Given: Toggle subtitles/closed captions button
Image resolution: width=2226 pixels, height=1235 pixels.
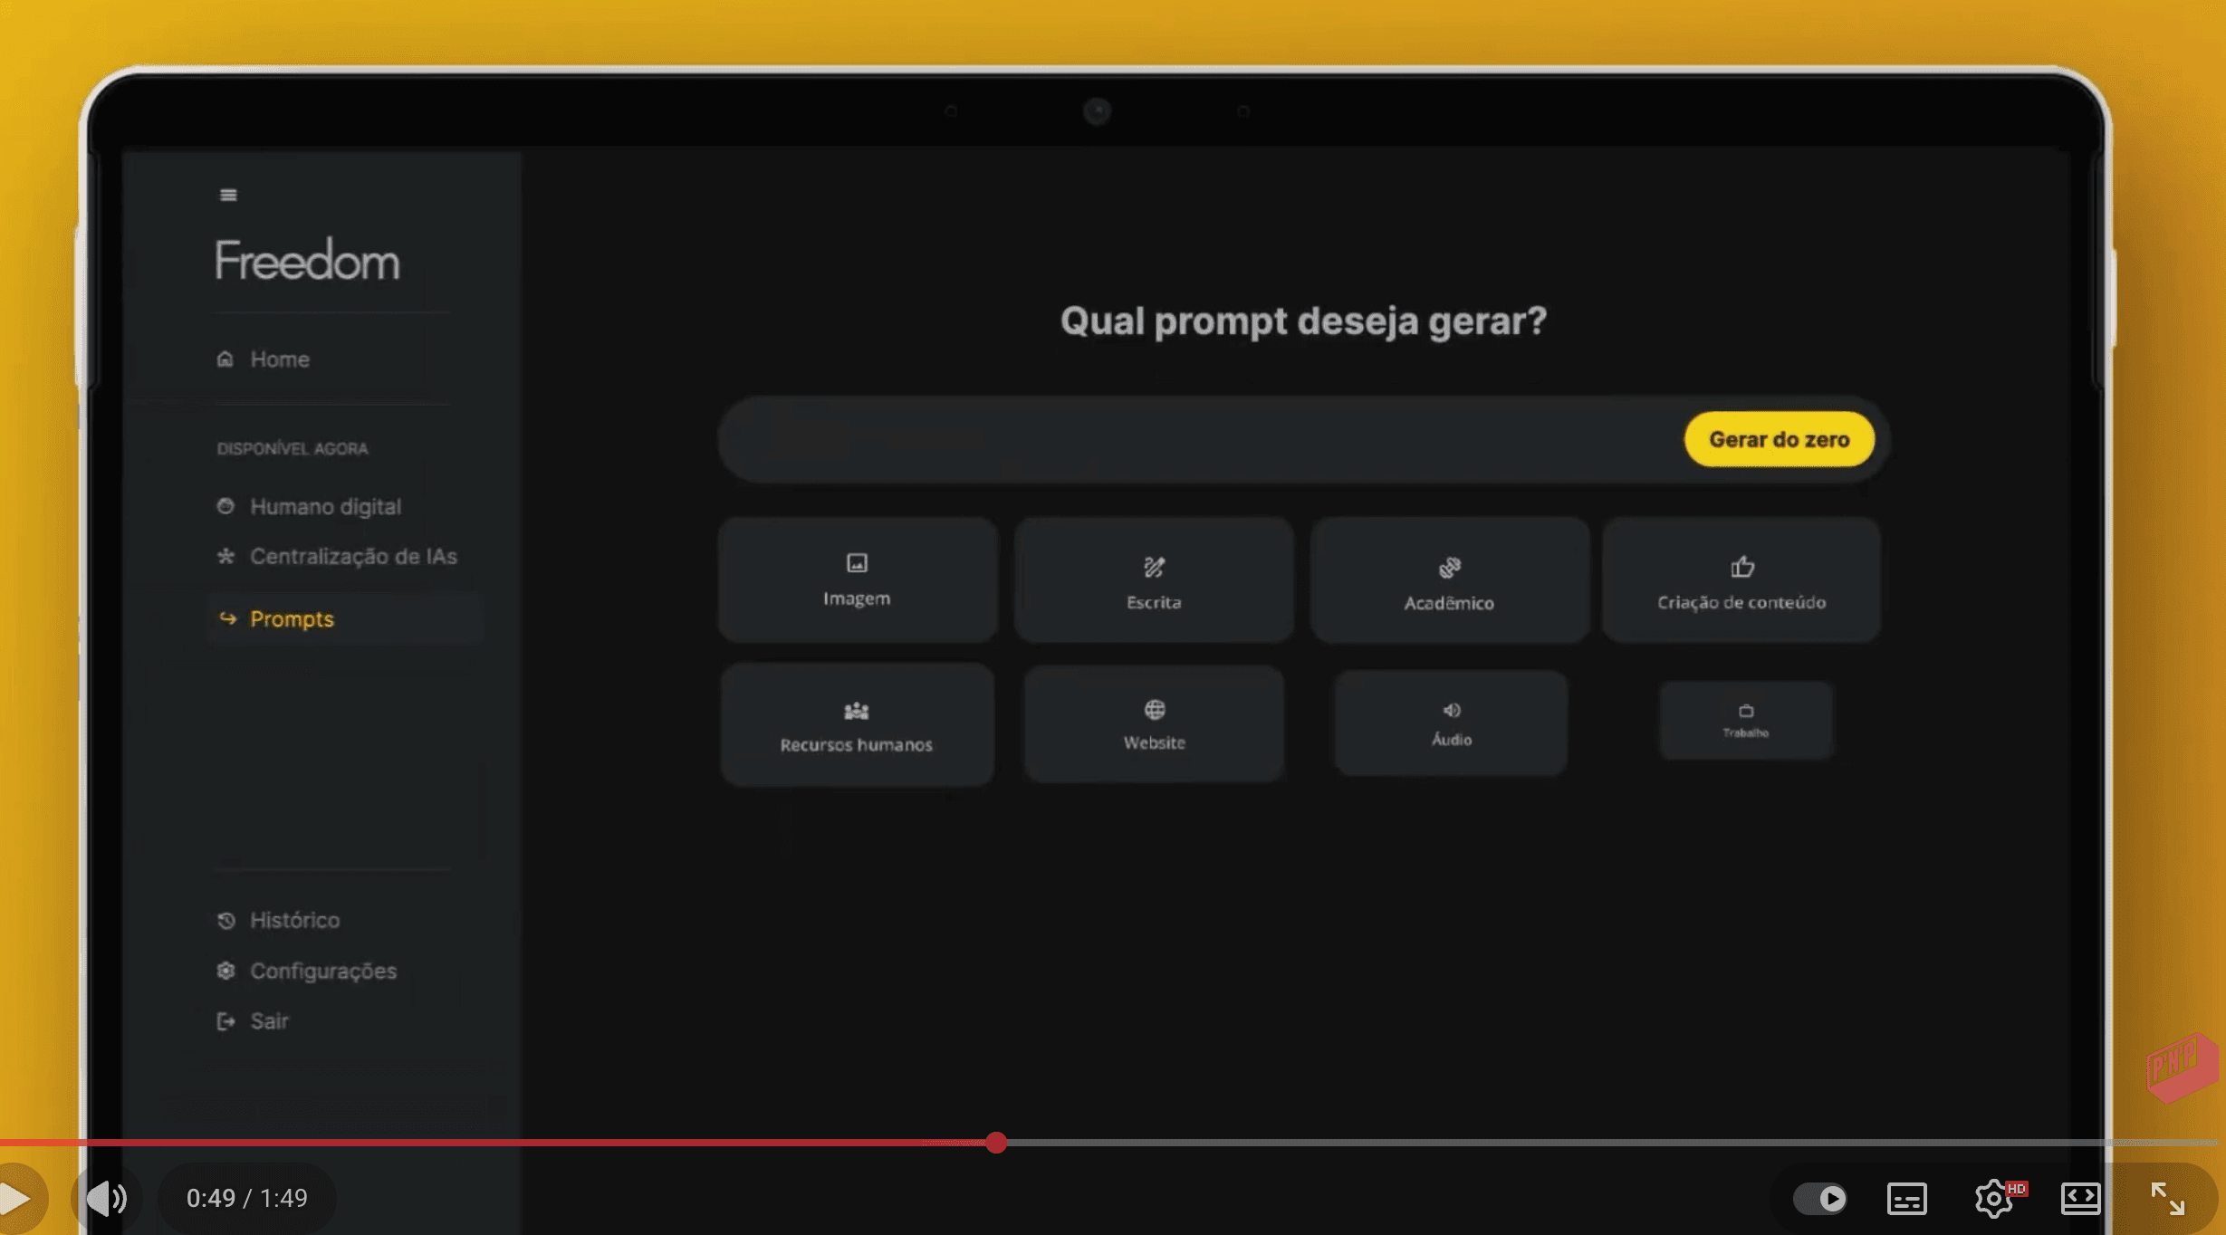Looking at the screenshot, I should pyautogui.click(x=1906, y=1198).
